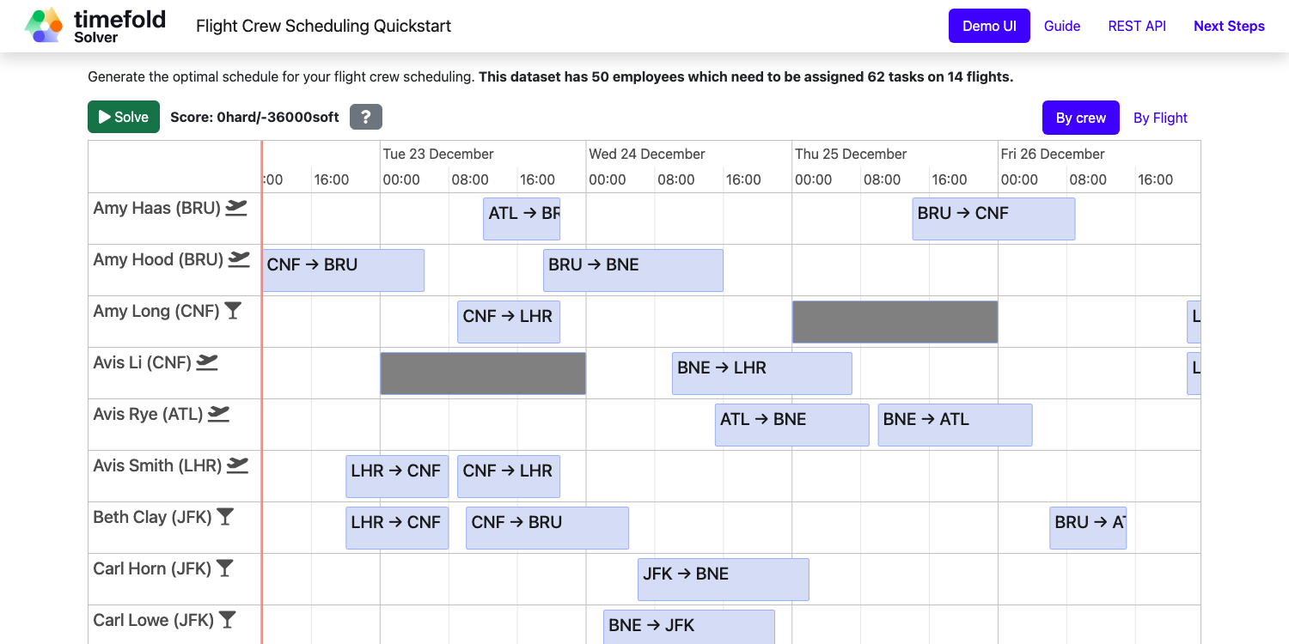1289x644 pixels.
Task: Open the question mark score help
Action: point(365,117)
